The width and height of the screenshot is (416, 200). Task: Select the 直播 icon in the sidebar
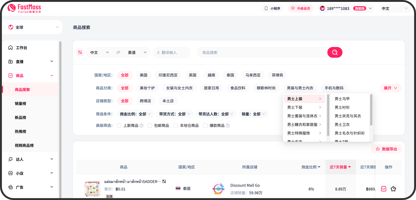pyautogui.click(x=10, y=61)
